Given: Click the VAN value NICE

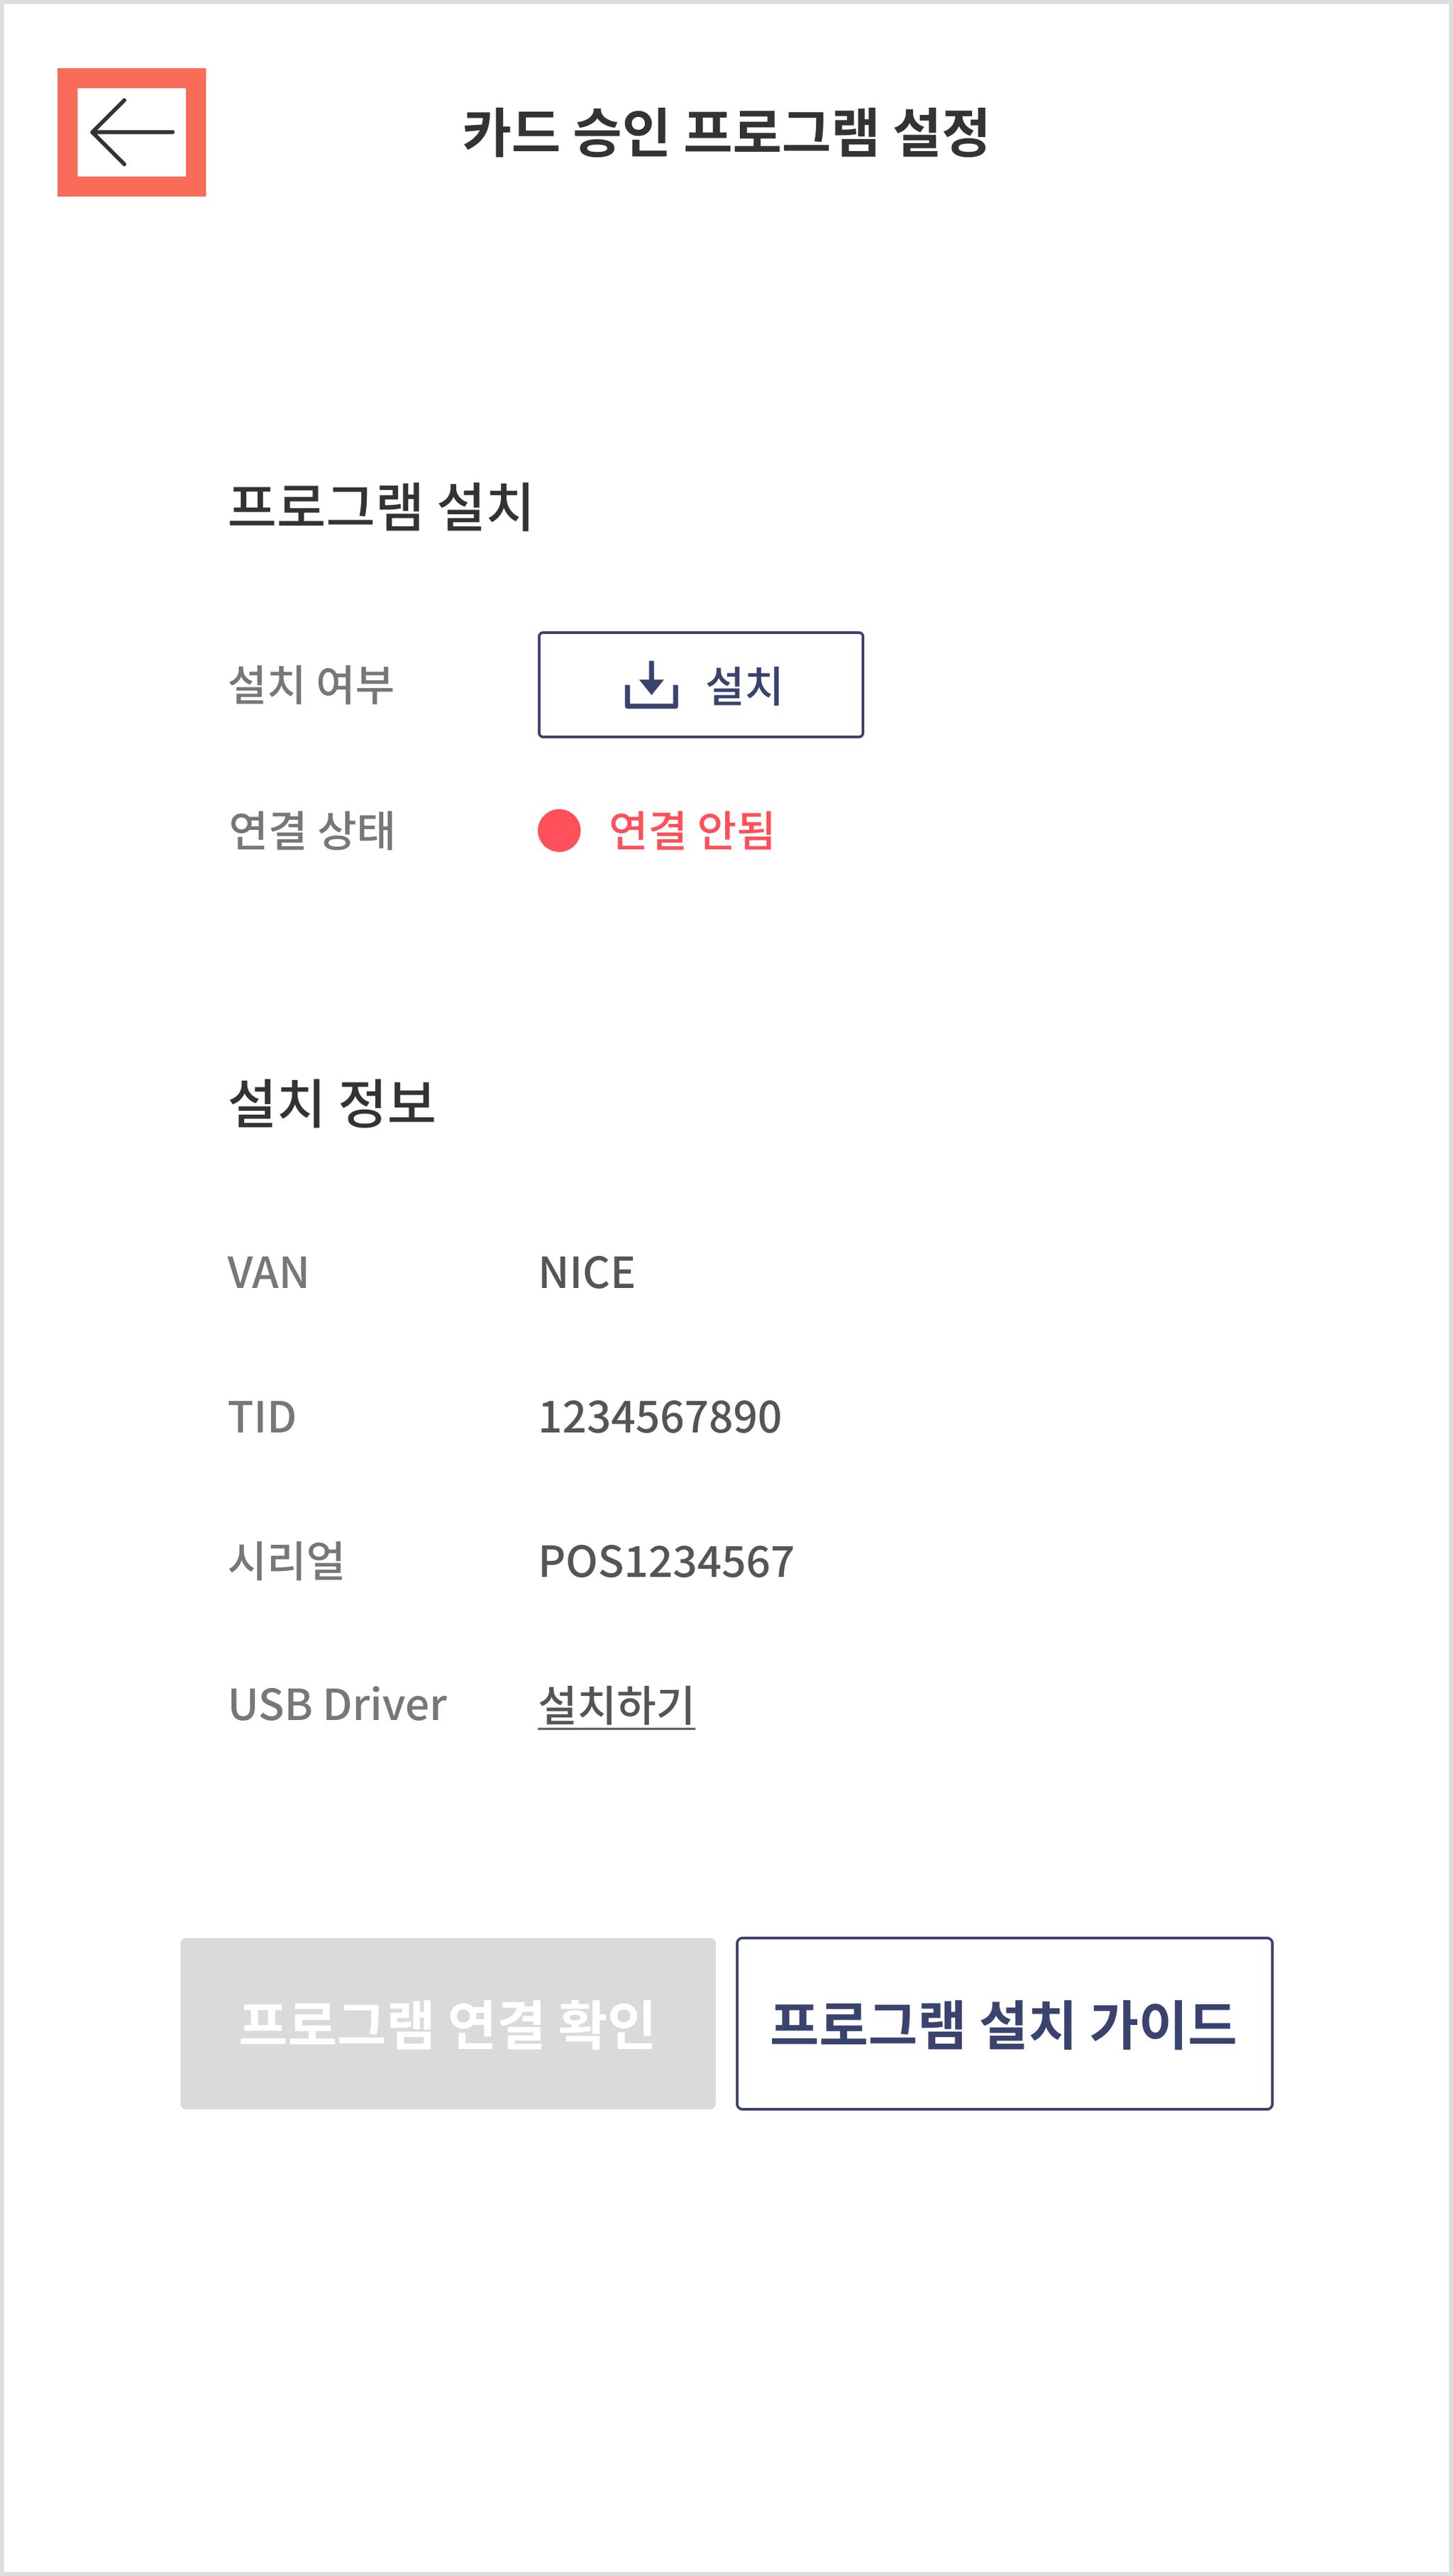Looking at the screenshot, I should 587,1273.
